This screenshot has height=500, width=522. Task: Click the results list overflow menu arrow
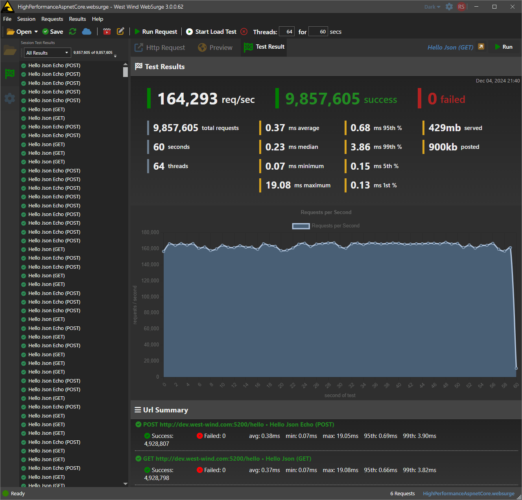pyautogui.click(x=115, y=56)
